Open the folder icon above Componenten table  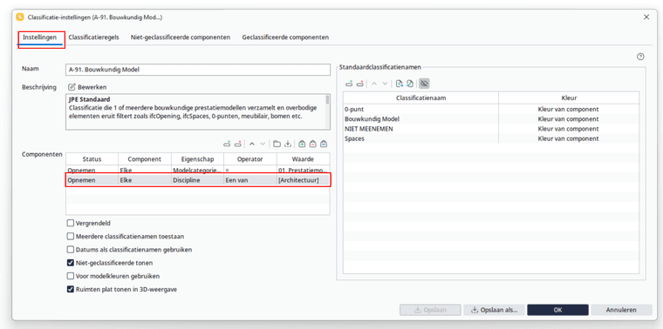(277, 144)
